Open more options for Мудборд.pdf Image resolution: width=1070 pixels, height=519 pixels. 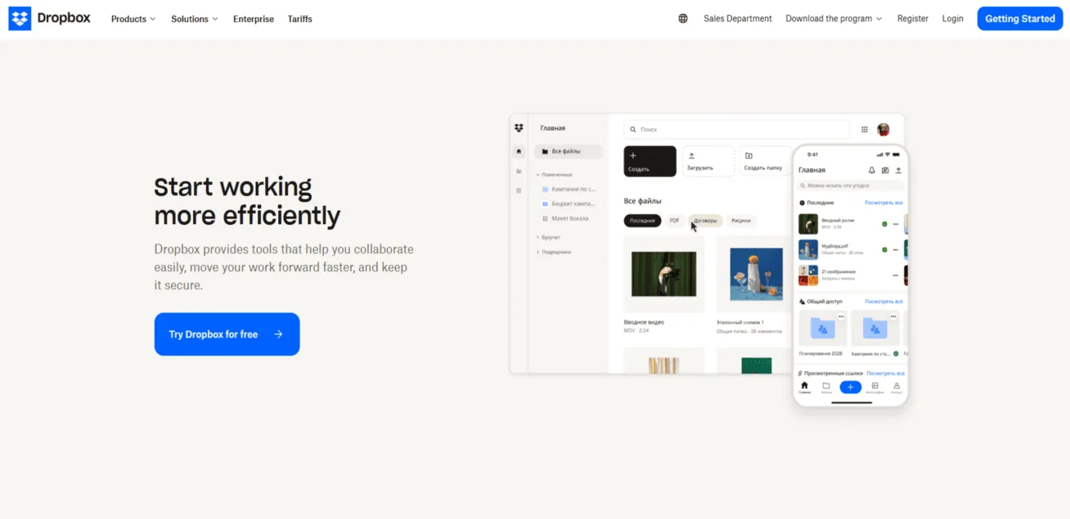(895, 249)
